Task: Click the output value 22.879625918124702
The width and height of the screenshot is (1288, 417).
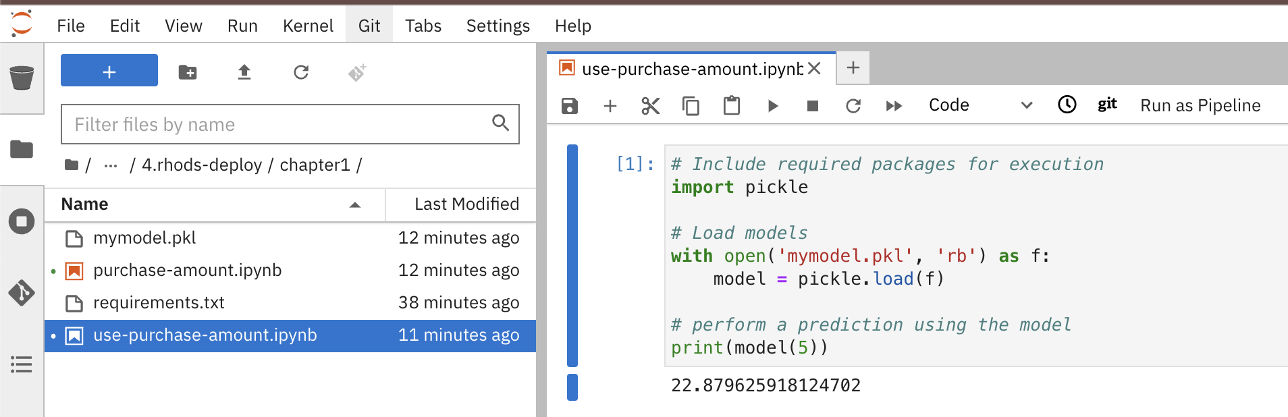Action: click(766, 385)
